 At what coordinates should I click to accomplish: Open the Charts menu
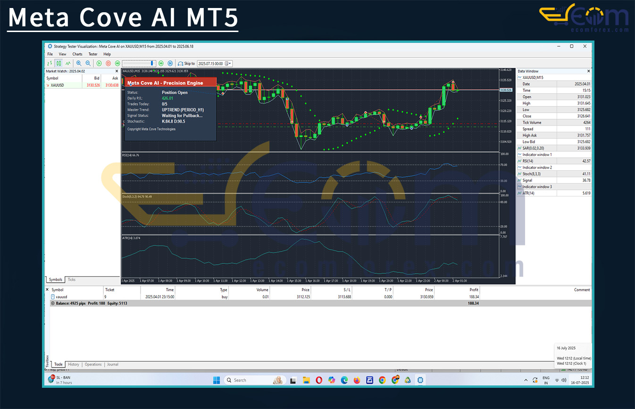(77, 54)
